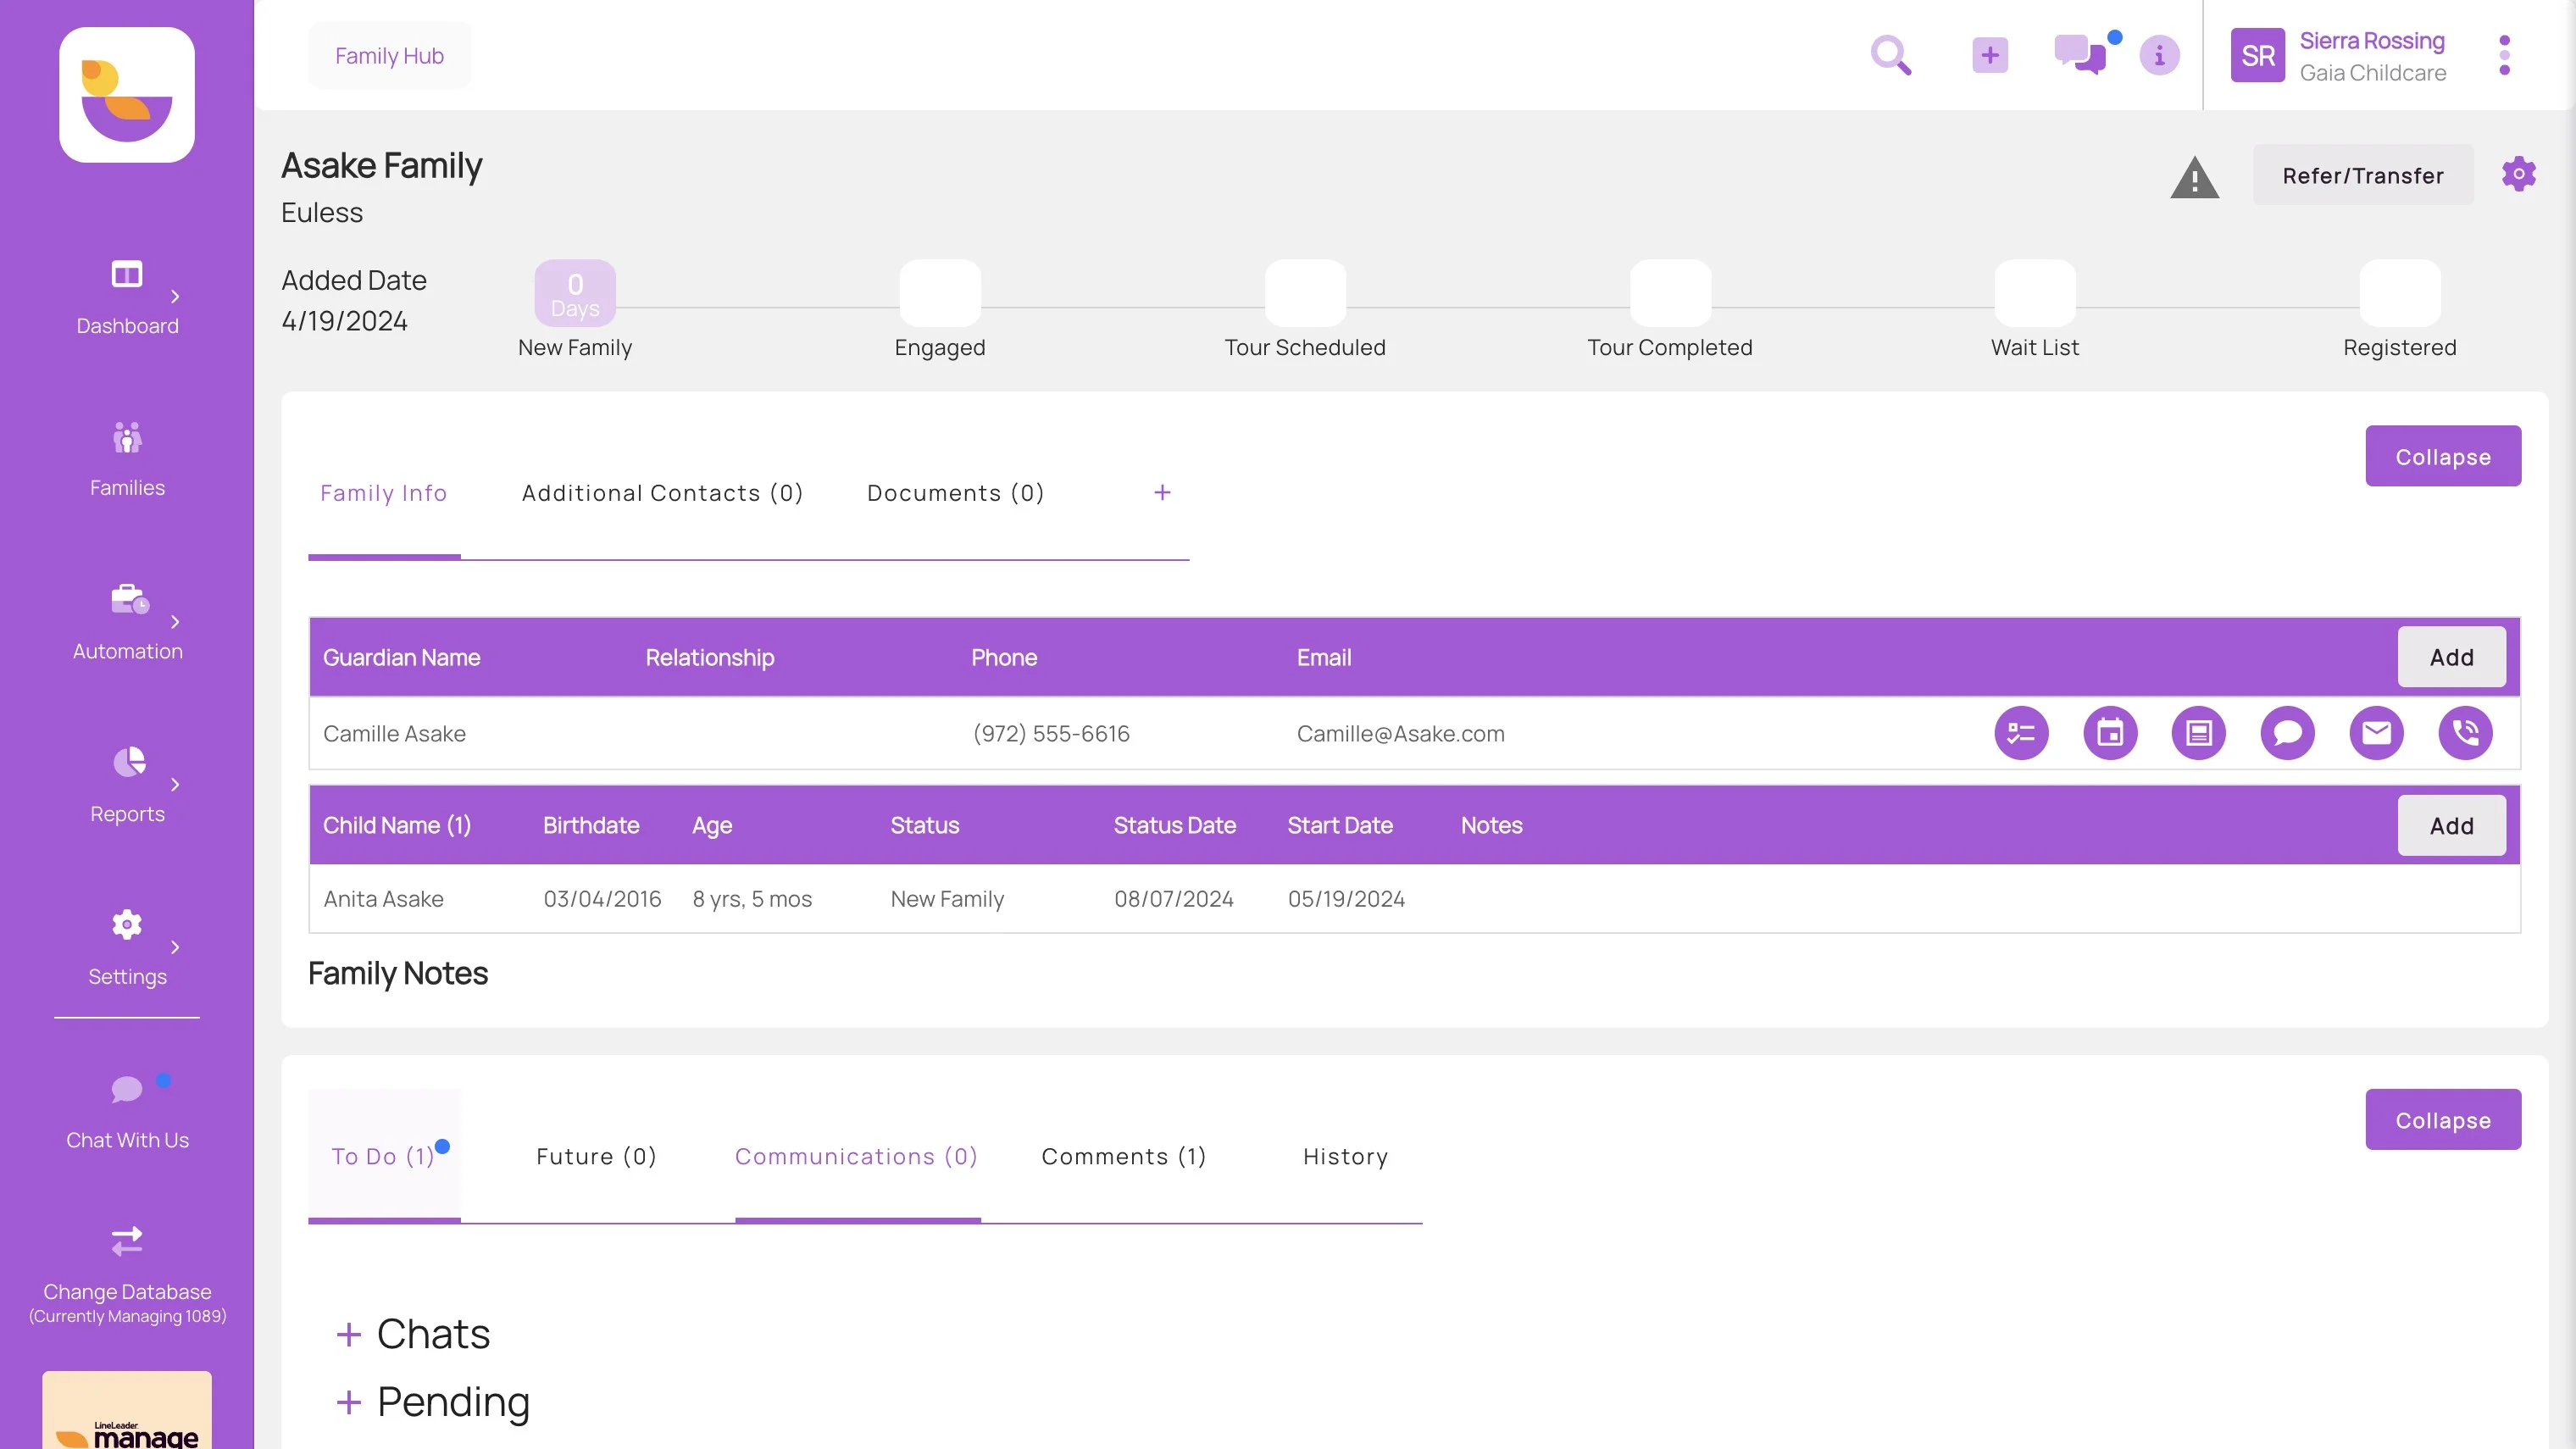Click the Family Hub breadcrumb button

click(x=389, y=55)
